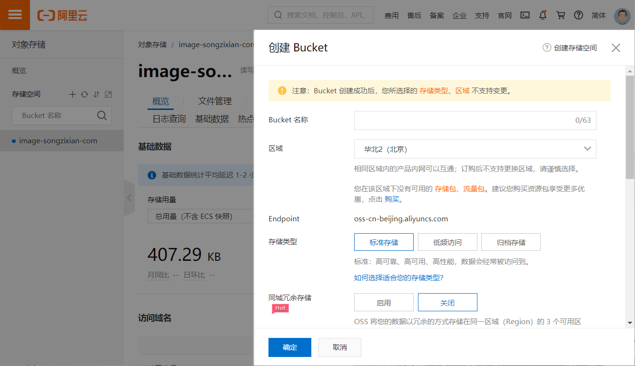
Task: Open the region dropdown 华北2 (北京)
Action: pos(475,149)
